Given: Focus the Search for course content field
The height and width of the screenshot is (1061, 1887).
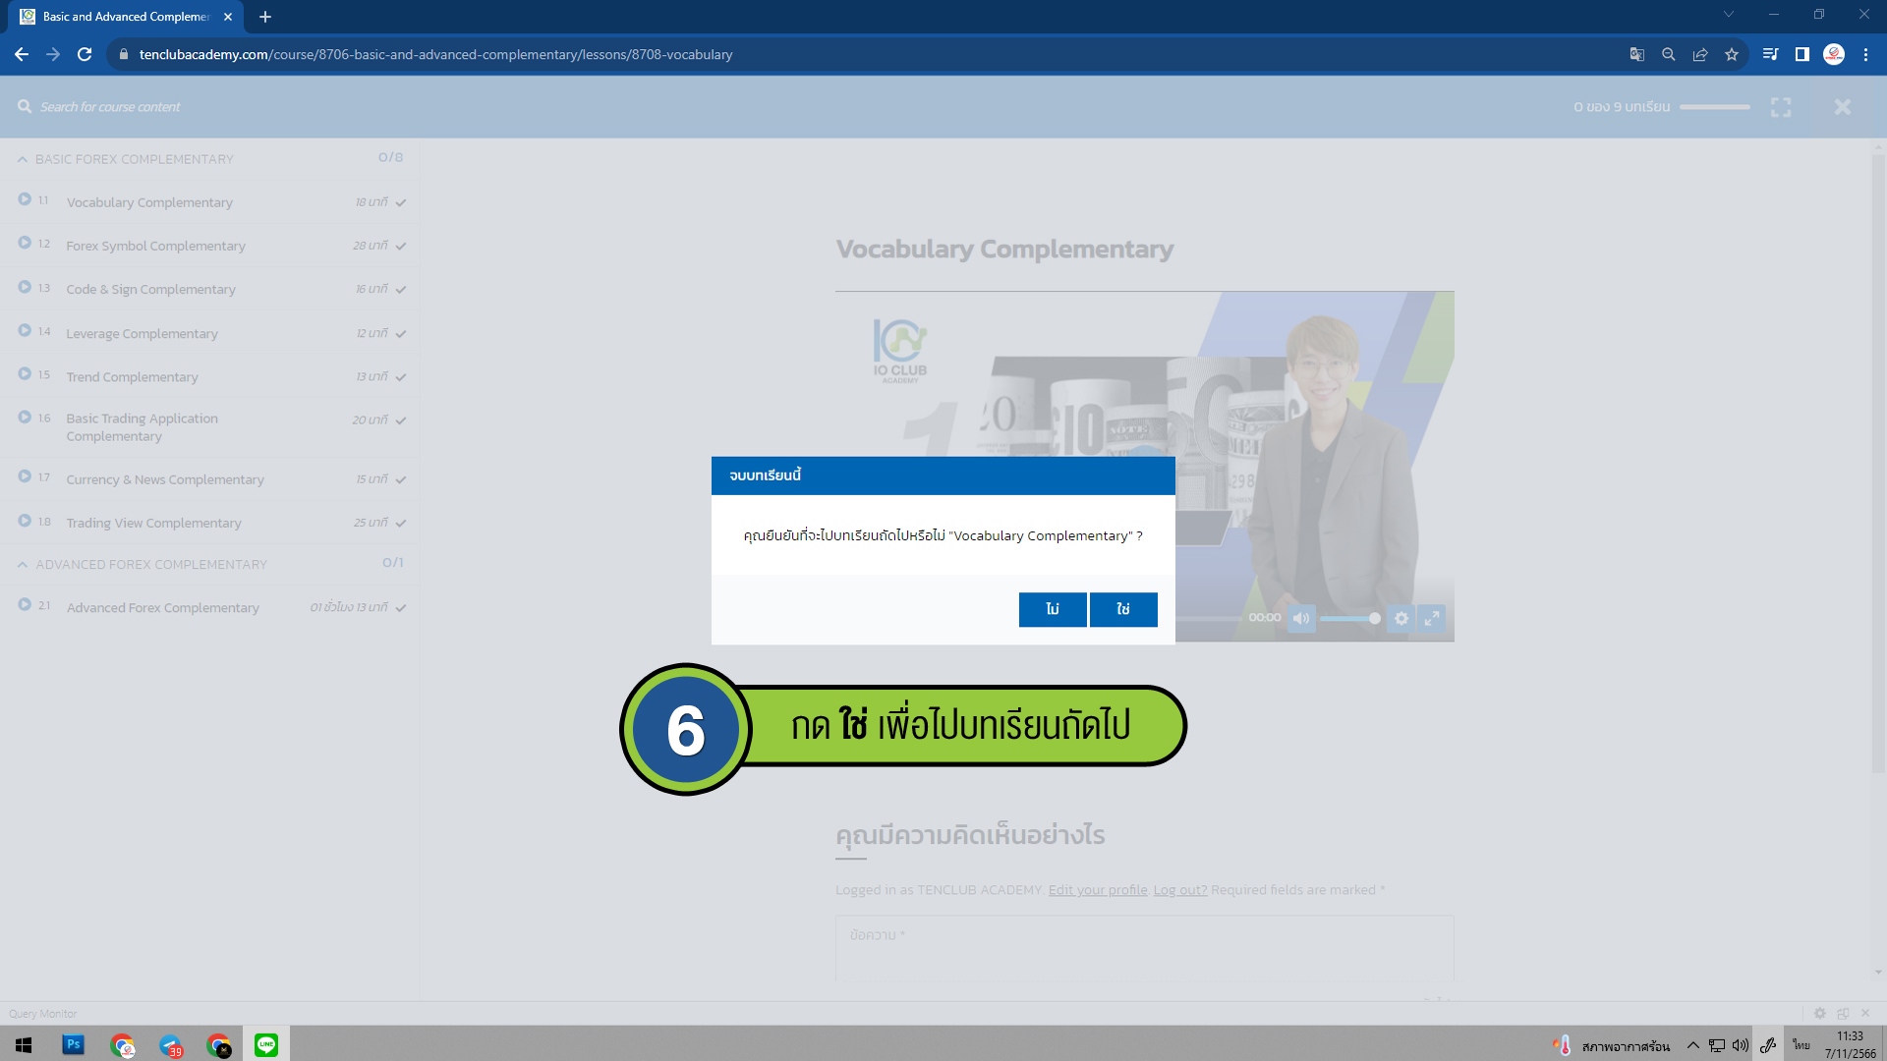Looking at the screenshot, I should click(110, 106).
